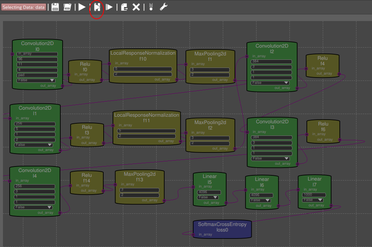Select the Linear l6 node title

click(262, 182)
